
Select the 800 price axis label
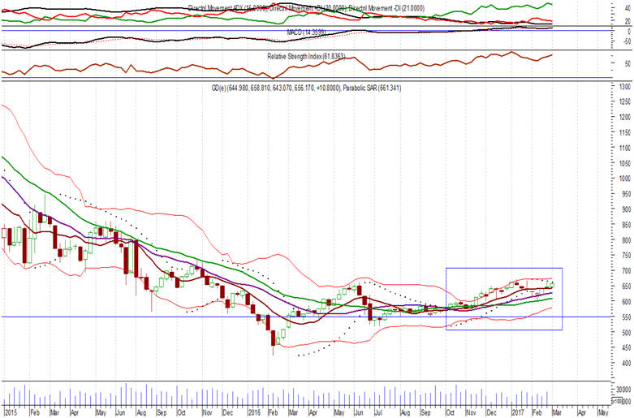click(x=626, y=240)
